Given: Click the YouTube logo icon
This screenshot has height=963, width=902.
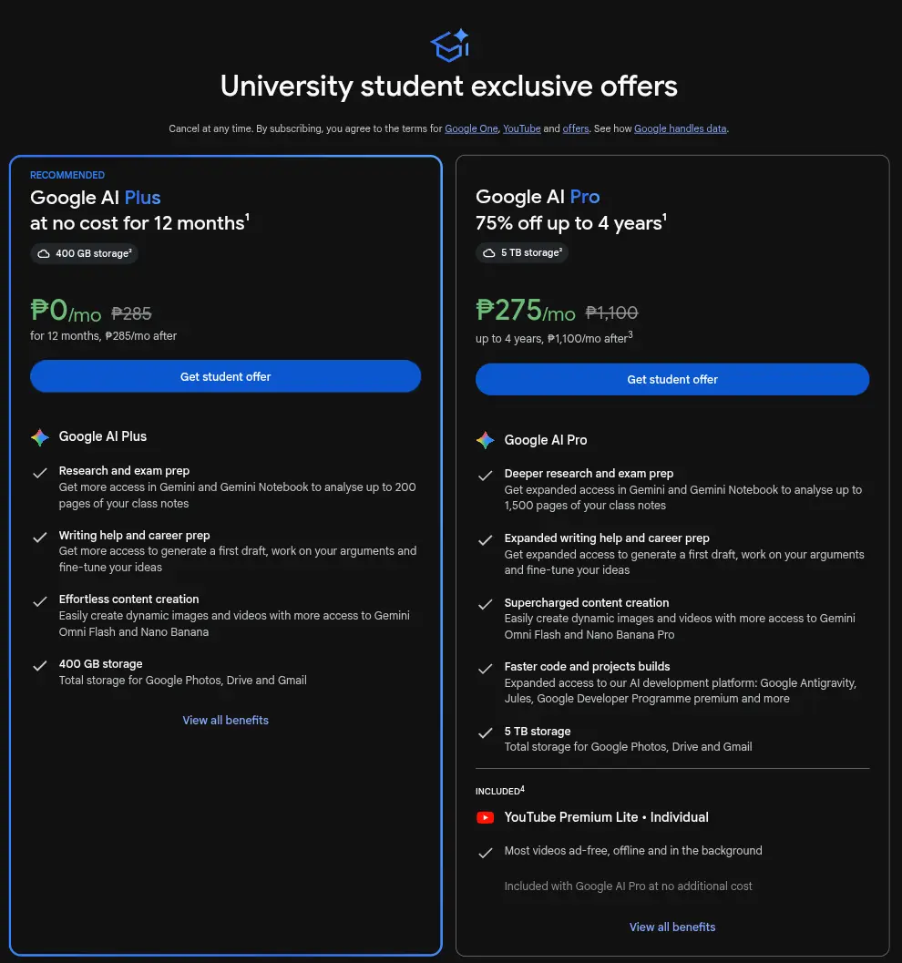Looking at the screenshot, I should pyautogui.click(x=485, y=817).
